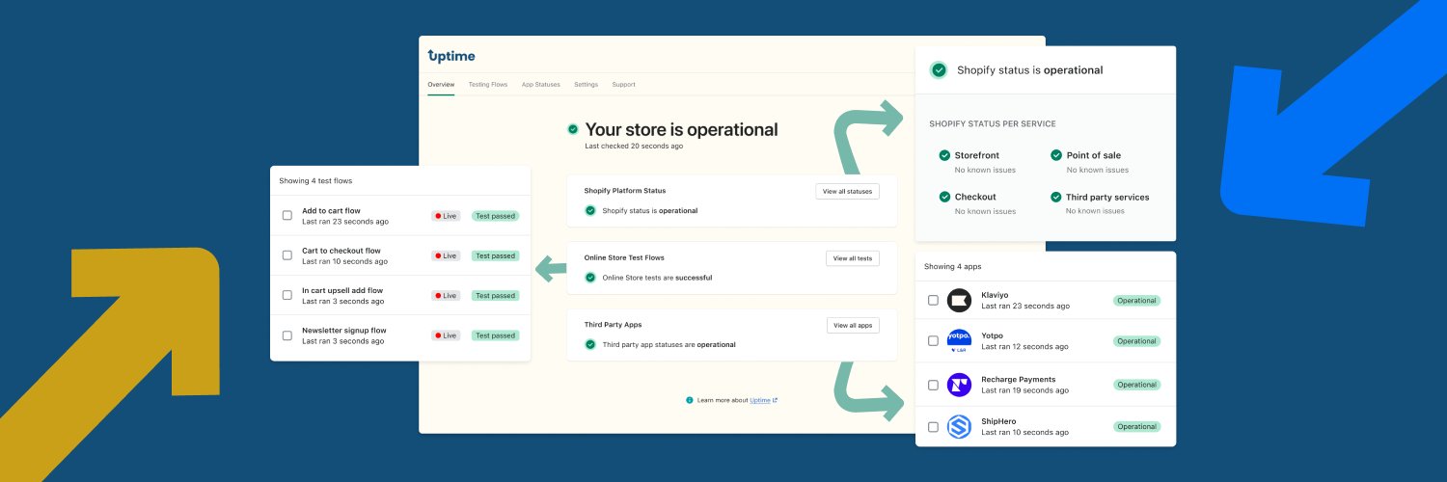Click Live badge on Newsletter signup flow
The image size is (1447, 482).
tap(446, 335)
